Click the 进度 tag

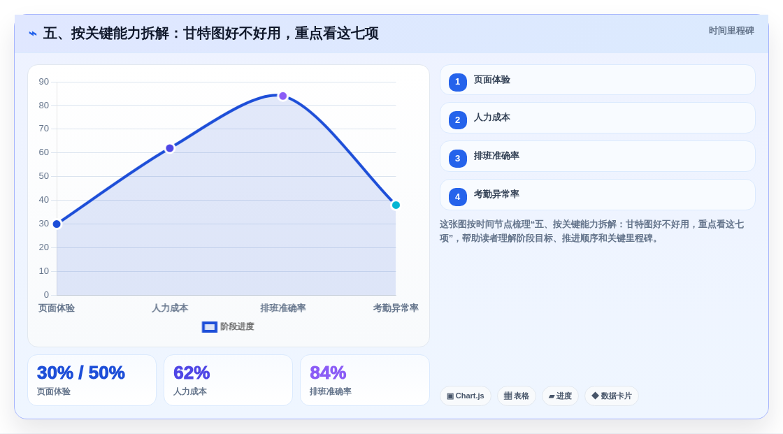tap(560, 396)
